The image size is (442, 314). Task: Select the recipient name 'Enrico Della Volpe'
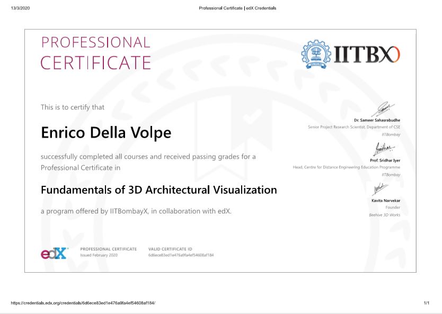point(106,132)
